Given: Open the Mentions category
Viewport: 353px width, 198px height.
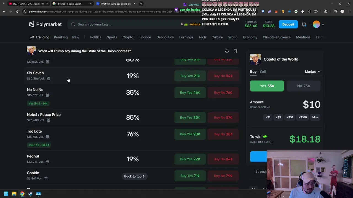Looking at the screenshot, I should click(x=303, y=37).
